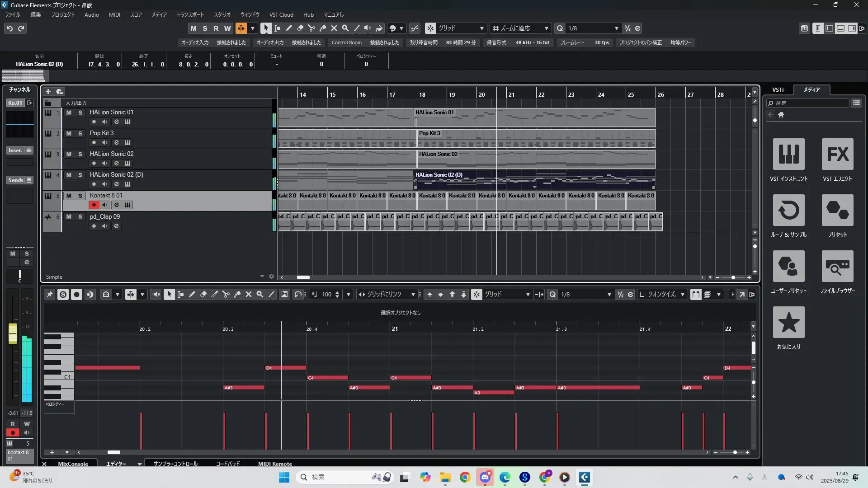868x488 pixels.
Task: Select the Zoom magnifier tool in main toolbar
Action: (345, 28)
